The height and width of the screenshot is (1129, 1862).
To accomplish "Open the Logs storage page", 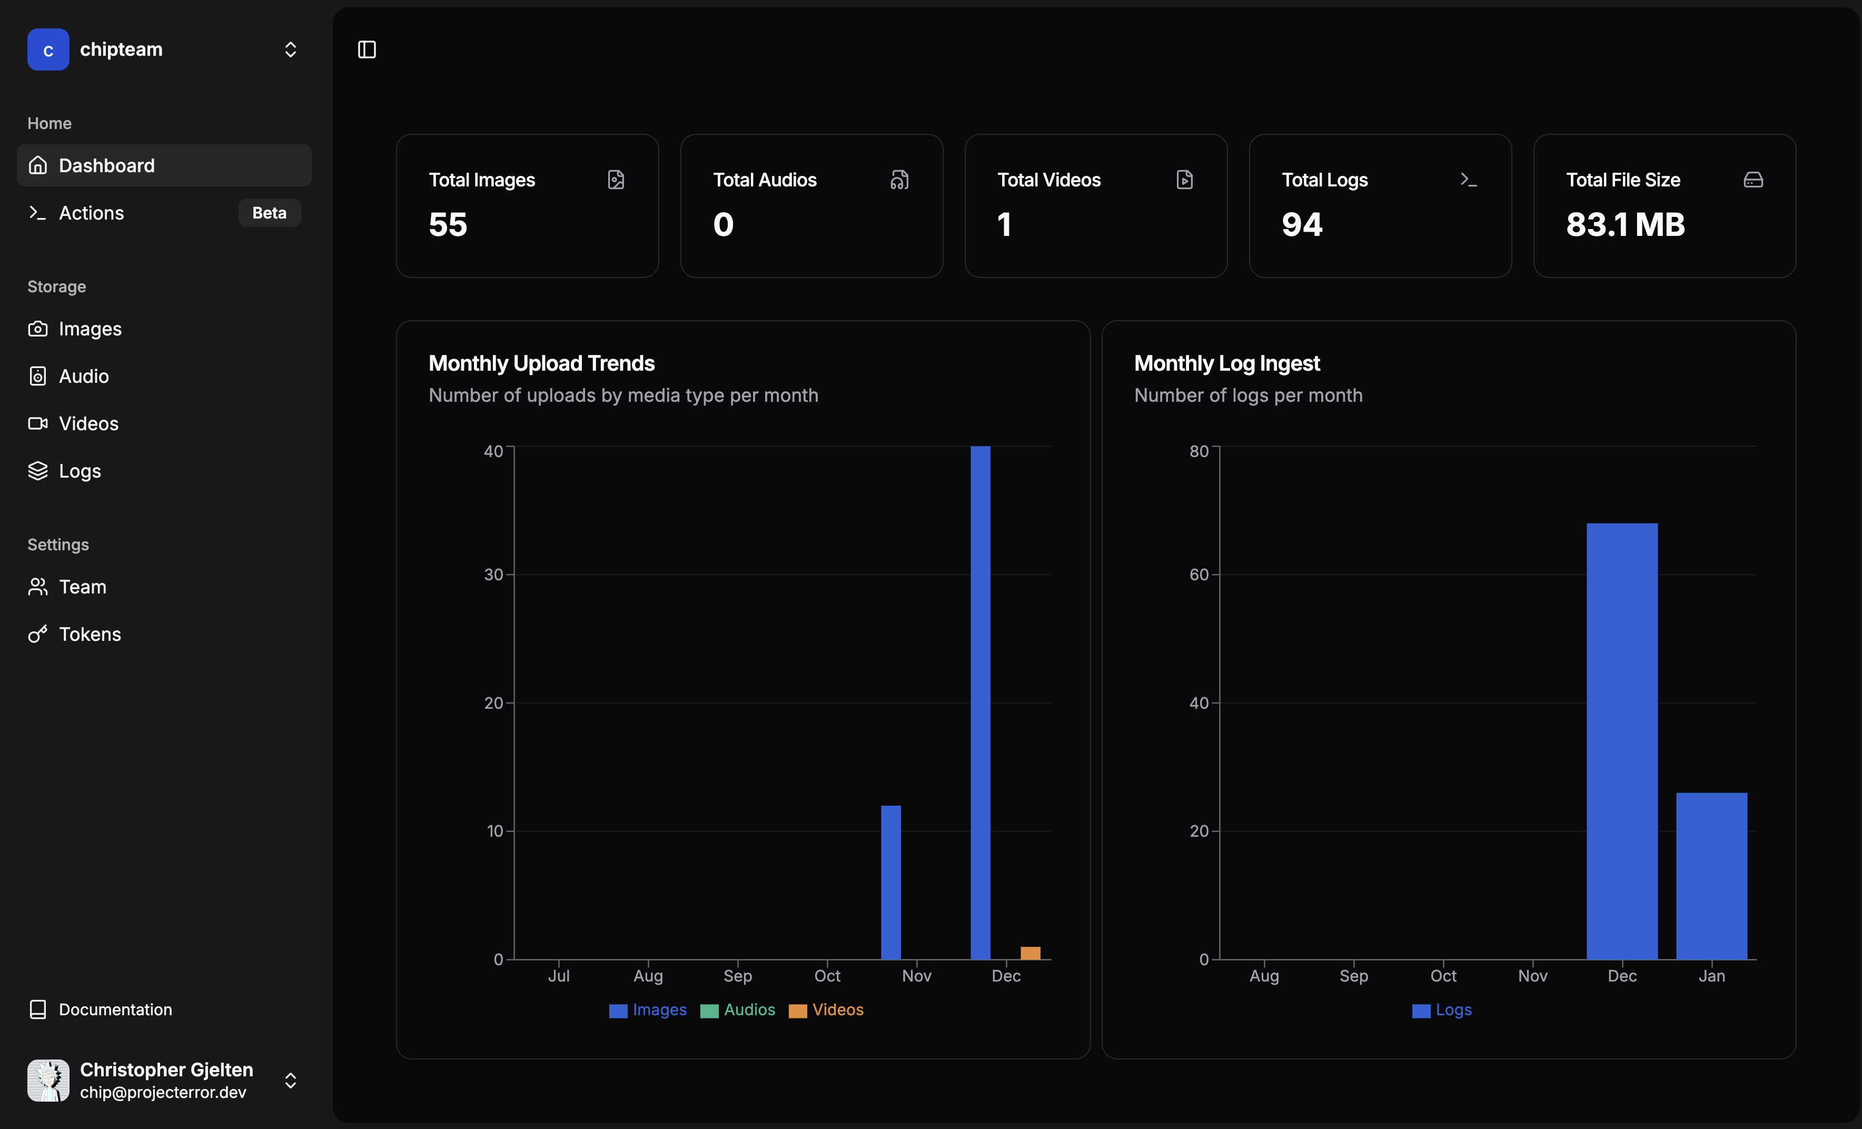I will [x=80, y=471].
